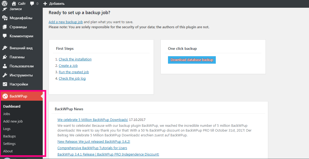Go to the Jobs submenu
The height and width of the screenshot is (159, 309).
6,114
